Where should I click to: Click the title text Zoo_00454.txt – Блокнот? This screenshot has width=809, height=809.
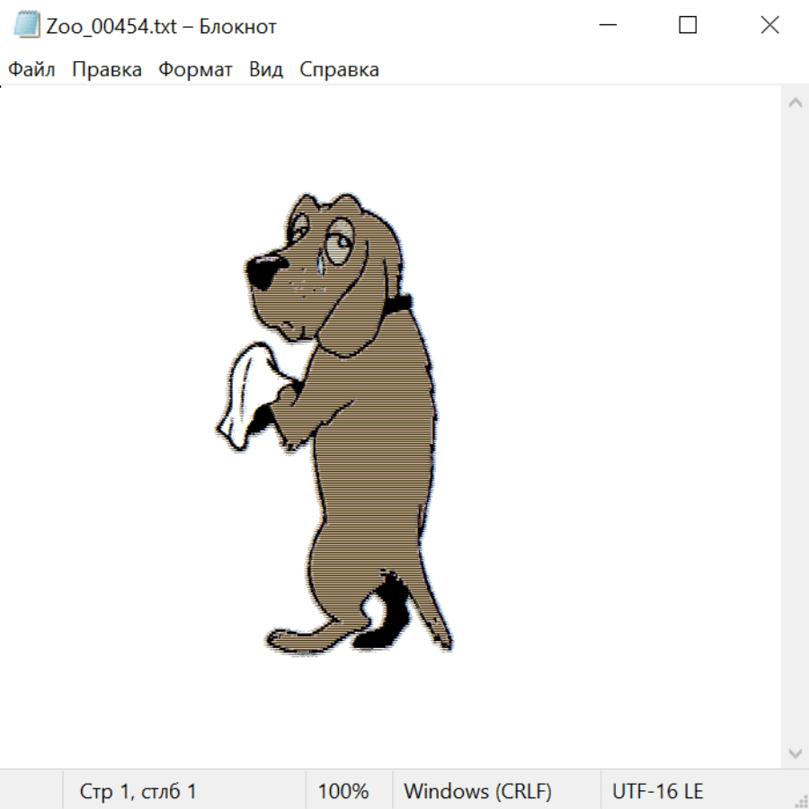(x=162, y=26)
